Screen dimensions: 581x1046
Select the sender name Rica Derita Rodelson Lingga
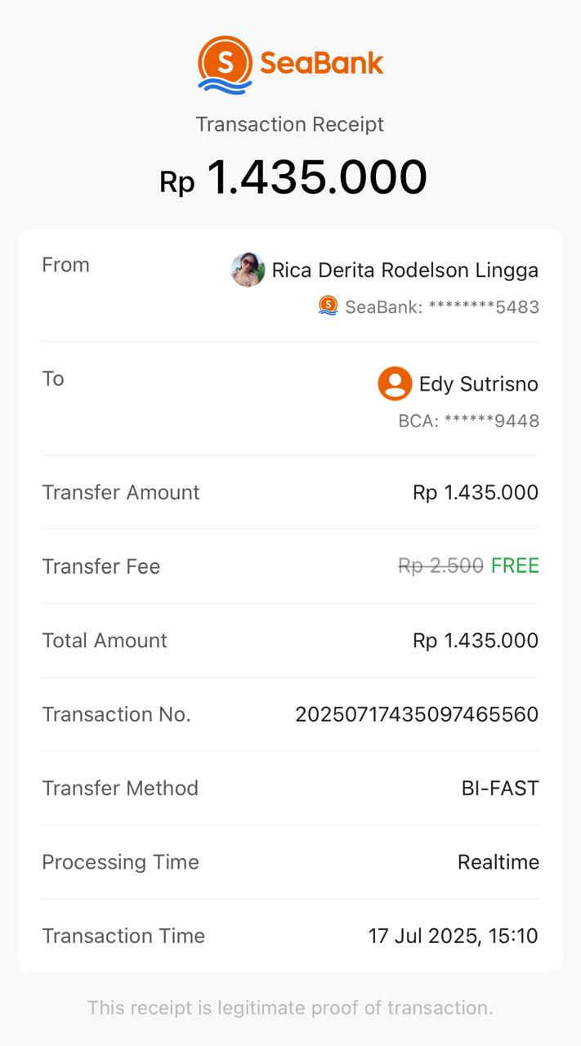(x=405, y=270)
